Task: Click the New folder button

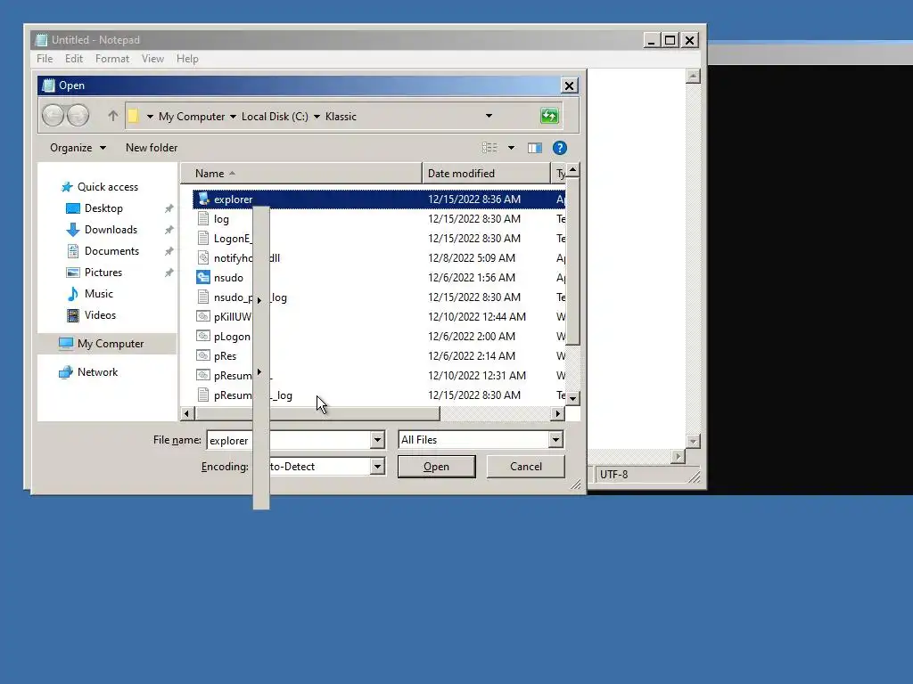Action: pyautogui.click(x=152, y=148)
